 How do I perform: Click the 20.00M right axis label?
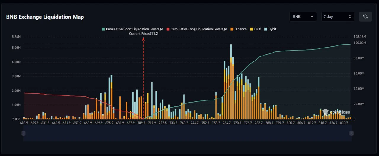point(359,104)
